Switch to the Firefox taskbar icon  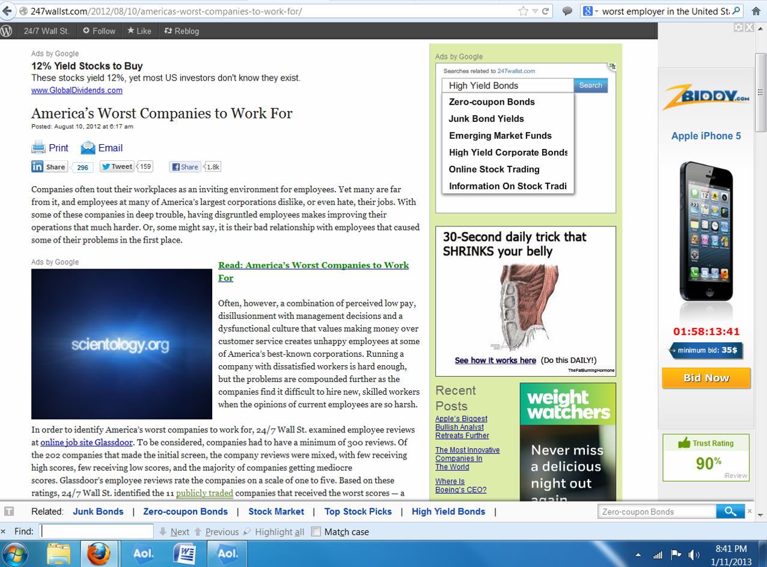(x=98, y=554)
